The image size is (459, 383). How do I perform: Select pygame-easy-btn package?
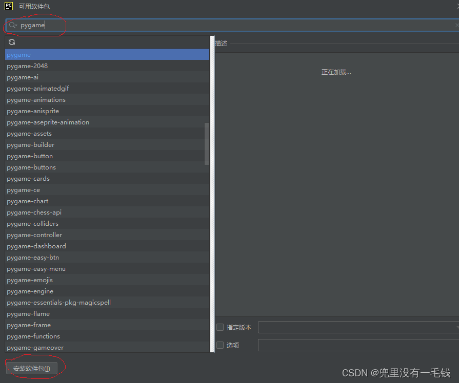click(107, 257)
